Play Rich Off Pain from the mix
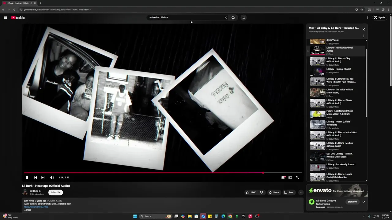Viewport: 392px width, 220px height. [x=337, y=82]
